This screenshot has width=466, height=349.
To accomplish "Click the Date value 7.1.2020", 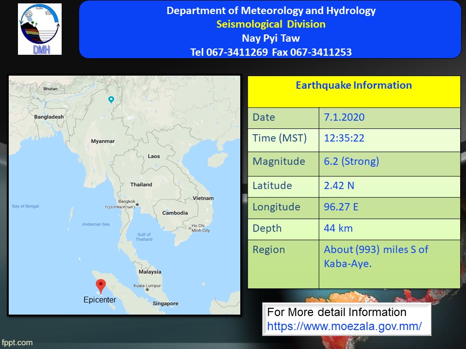I will [x=344, y=117].
